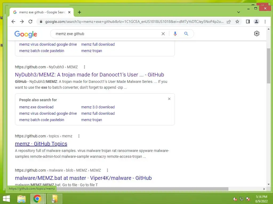Open Google quick settings gear
This screenshot has height=204, width=273.
coord(257,33)
